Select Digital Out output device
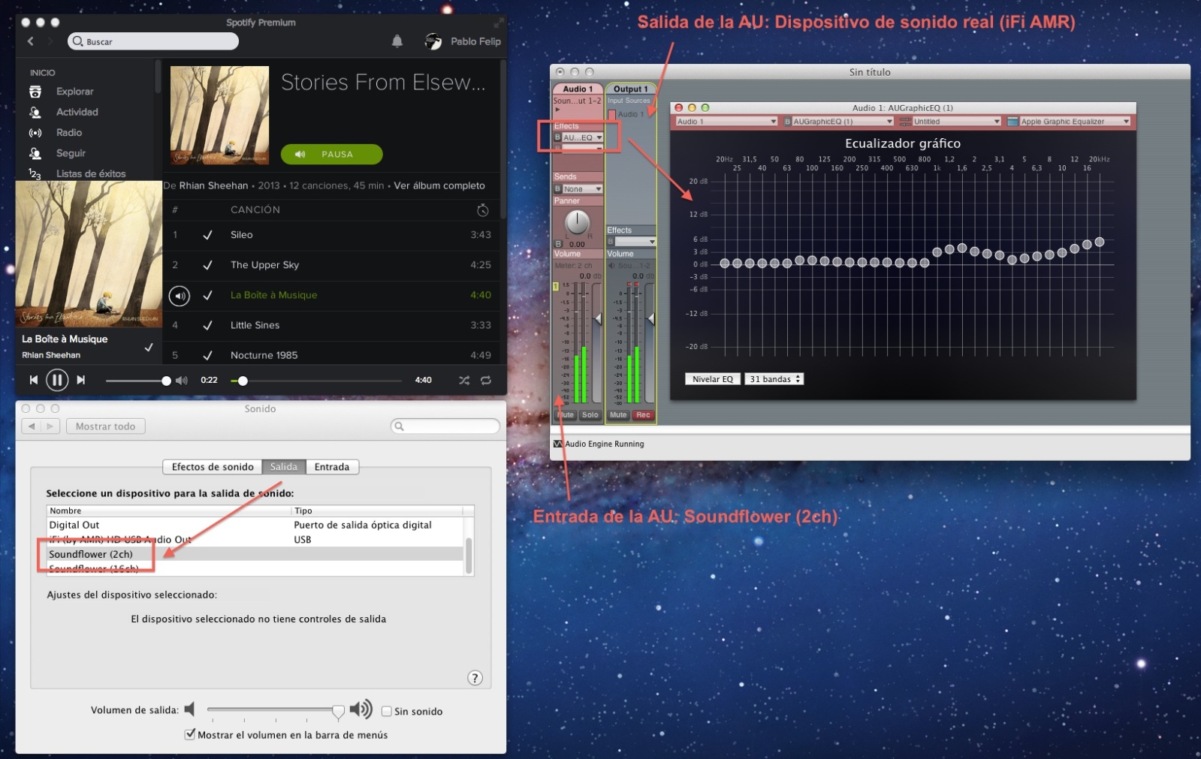The image size is (1201, 759). 255,525
